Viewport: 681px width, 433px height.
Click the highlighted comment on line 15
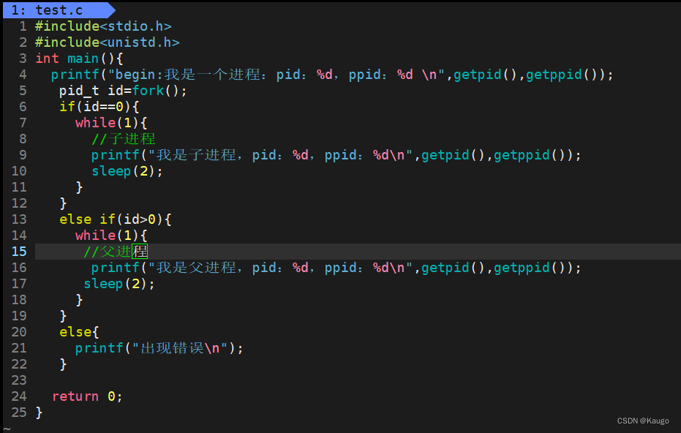pos(114,251)
